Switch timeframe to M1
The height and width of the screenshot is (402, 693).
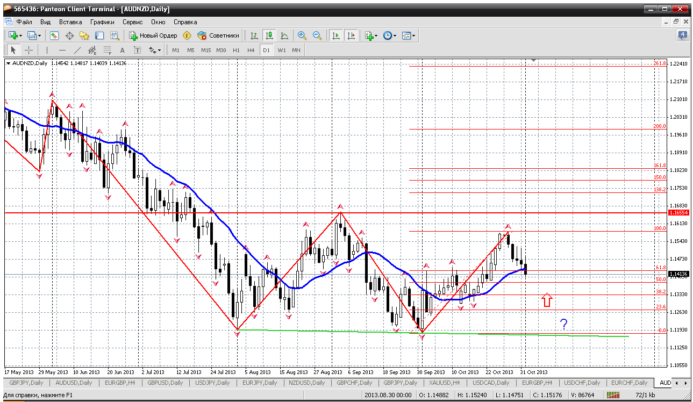[176, 50]
